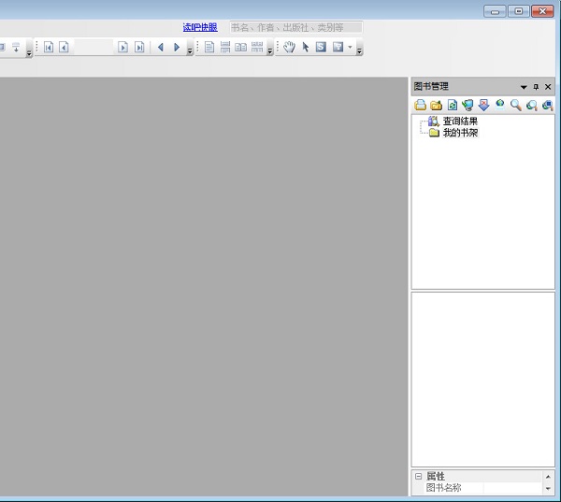561x502 pixels.
Task: Select the hand pan tool
Action: click(x=289, y=48)
